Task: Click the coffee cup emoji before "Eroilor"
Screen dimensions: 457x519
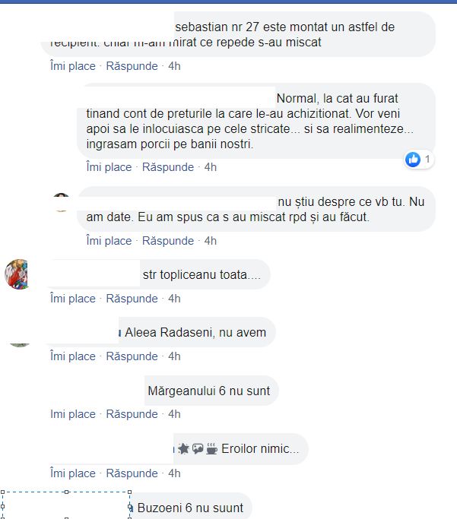Action: pyautogui.click(x=212, y=449)
